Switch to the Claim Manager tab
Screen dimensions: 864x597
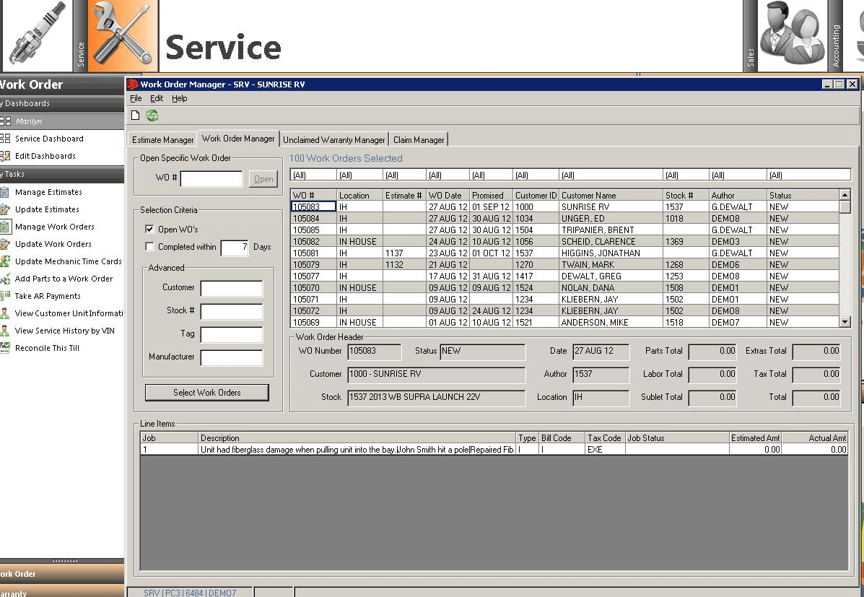point(417,139)
